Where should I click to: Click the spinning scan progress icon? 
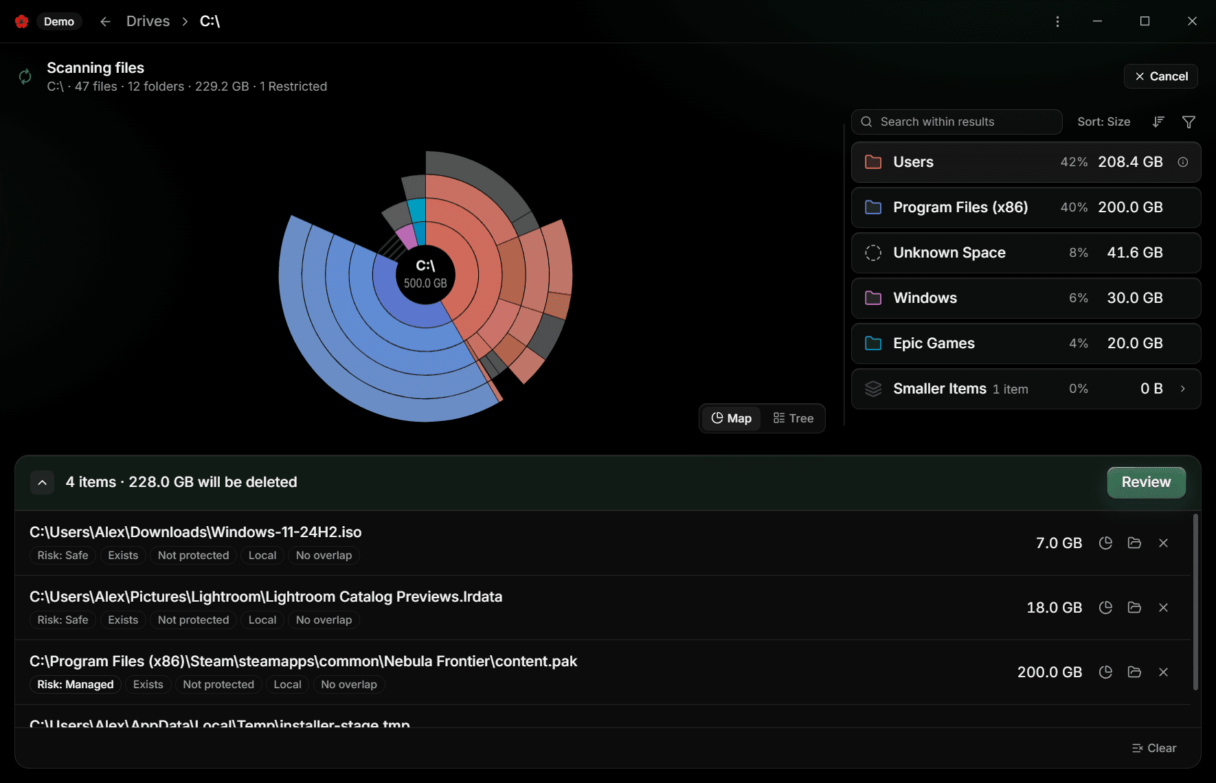point(25,77)
